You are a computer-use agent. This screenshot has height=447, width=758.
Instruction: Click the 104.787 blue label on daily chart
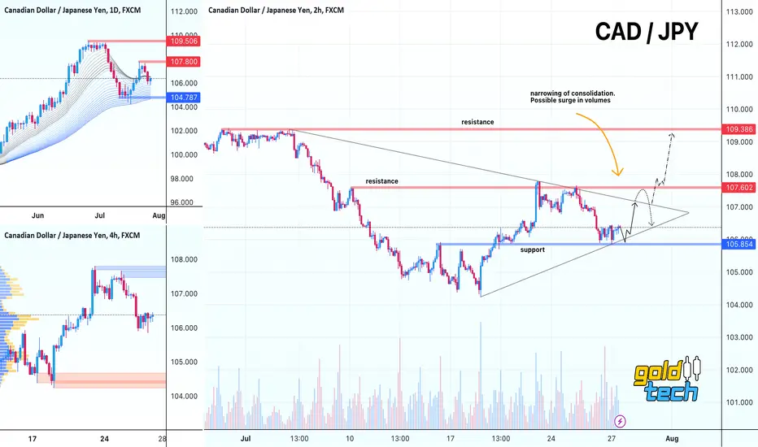[184, 98]
